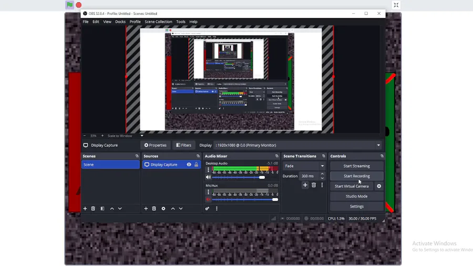The height and width of the screenshot is (266, 473).
Task: Click the Start Streaming button
Action: pyautogui.click(x=356, y=166)
